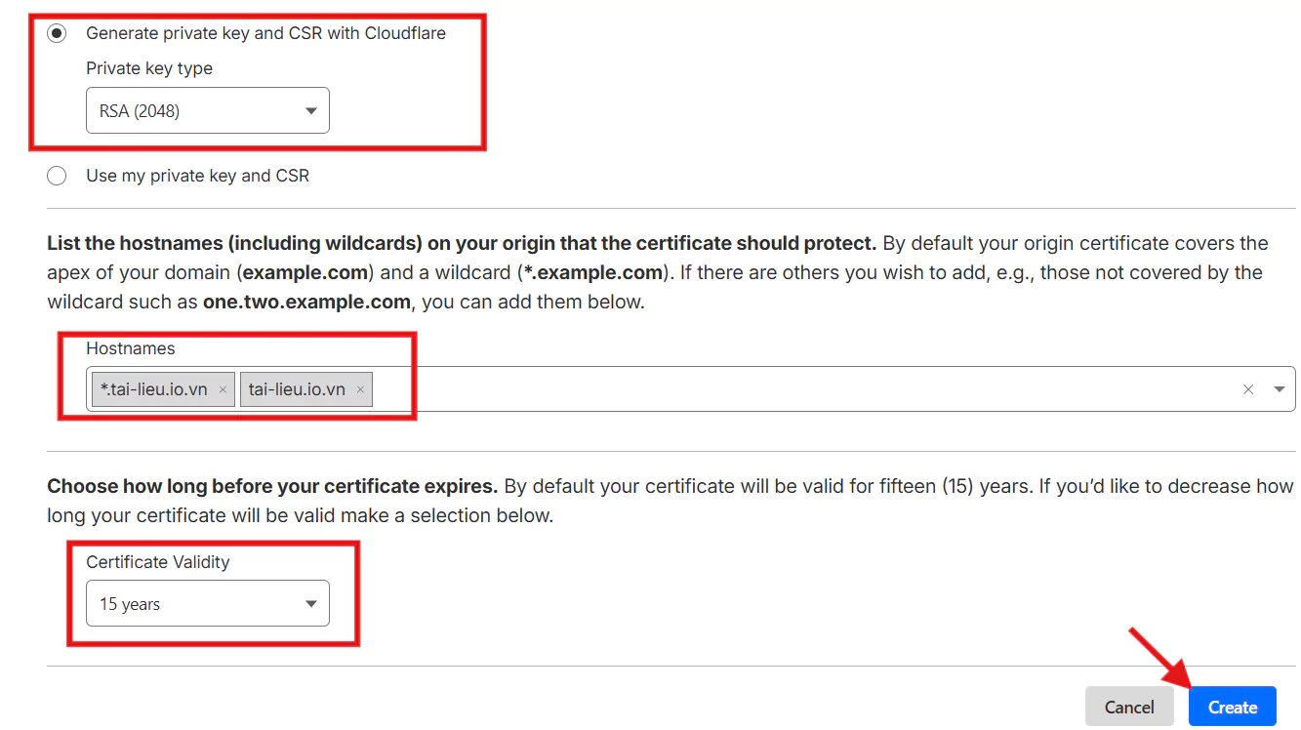Click the Certificate Validity label
The width and height of the screenshot is (1301, 730).
click(158, 562)
